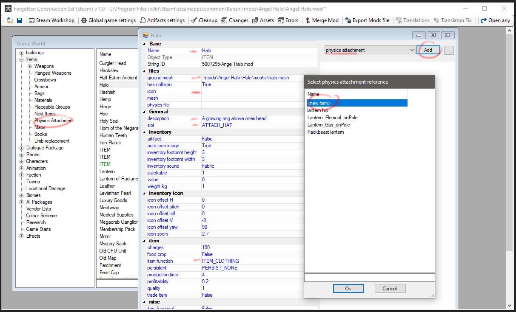Open the Changes window
Viewport: 516px width, 312px height.
pos(235,20)
